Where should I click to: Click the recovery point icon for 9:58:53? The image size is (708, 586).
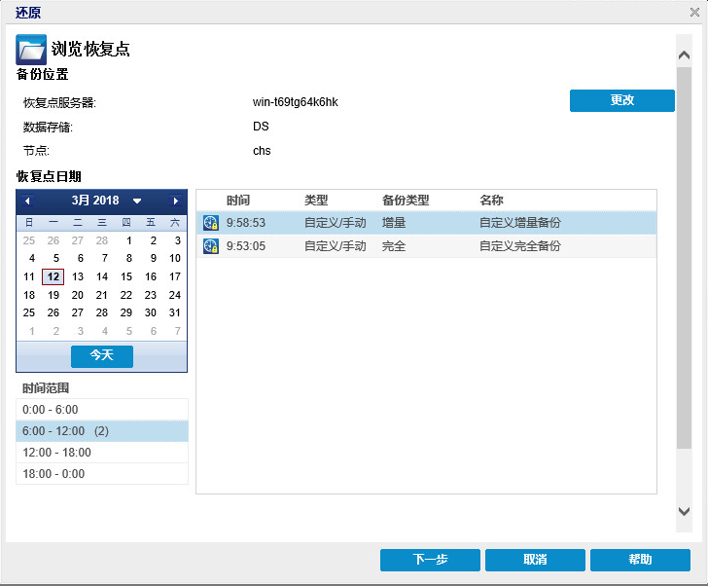210,223
